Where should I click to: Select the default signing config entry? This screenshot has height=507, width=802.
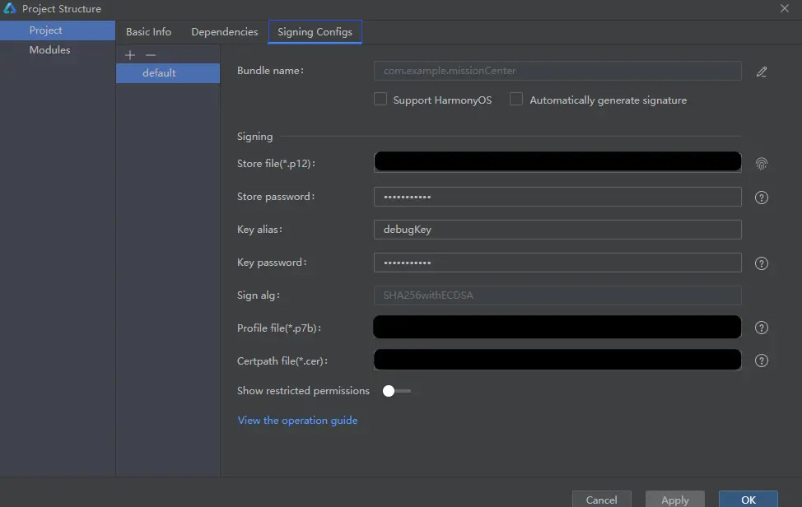click(160, 73)
